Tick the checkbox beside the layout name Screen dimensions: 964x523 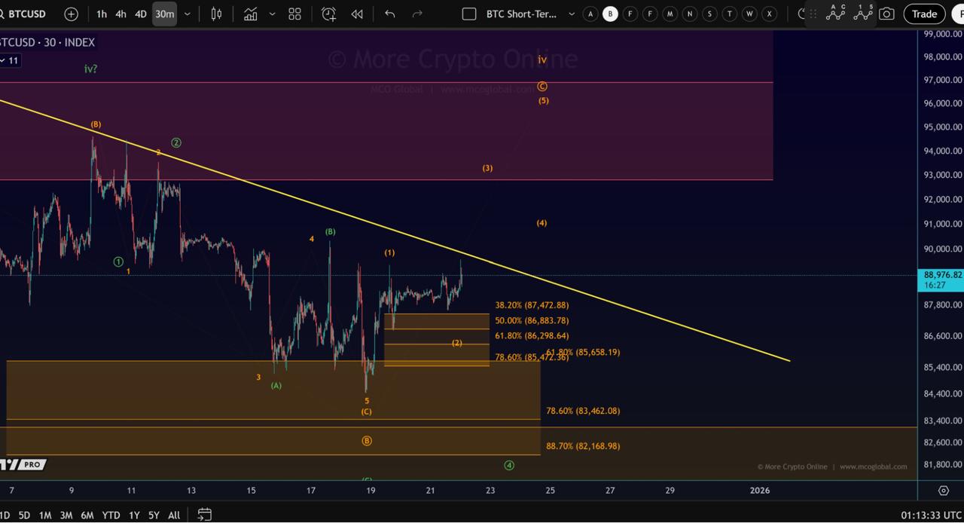(469, 14)
